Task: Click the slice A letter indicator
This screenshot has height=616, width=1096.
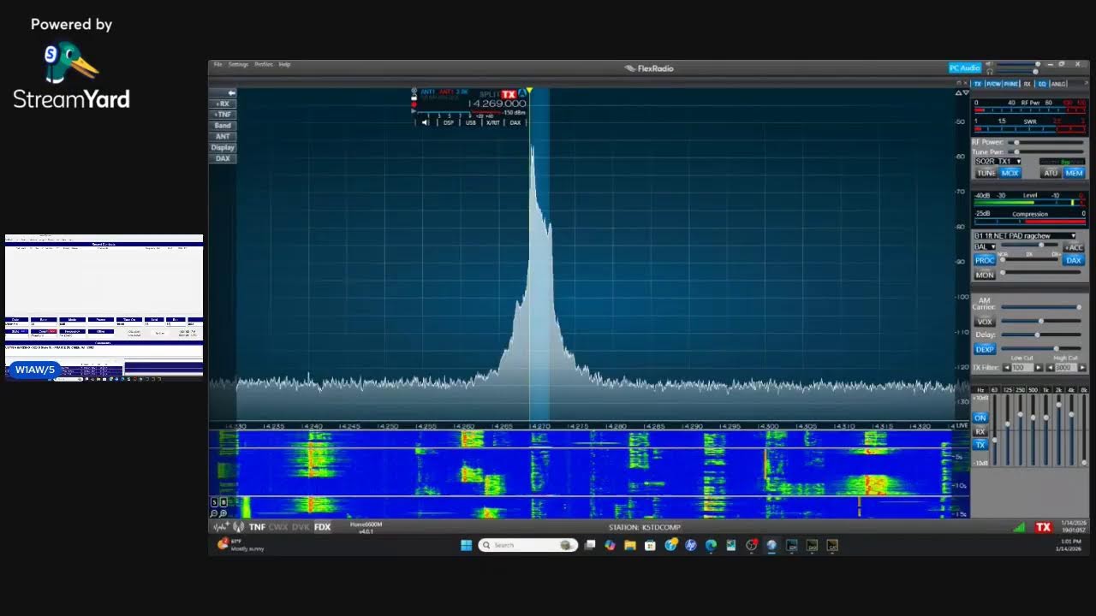Action: click(x=522, y=93)
